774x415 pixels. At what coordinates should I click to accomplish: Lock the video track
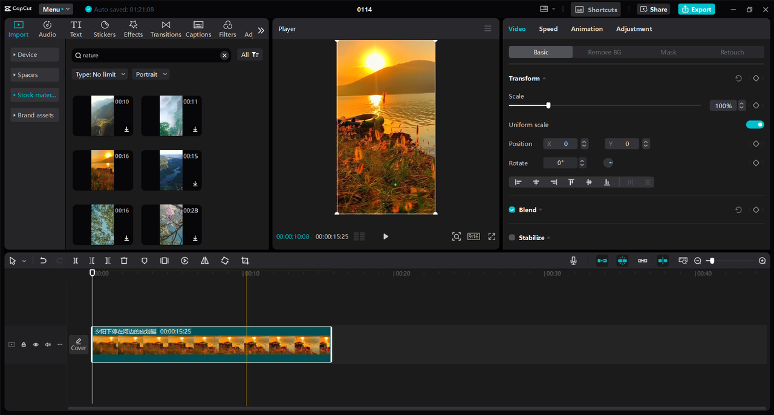24,345
